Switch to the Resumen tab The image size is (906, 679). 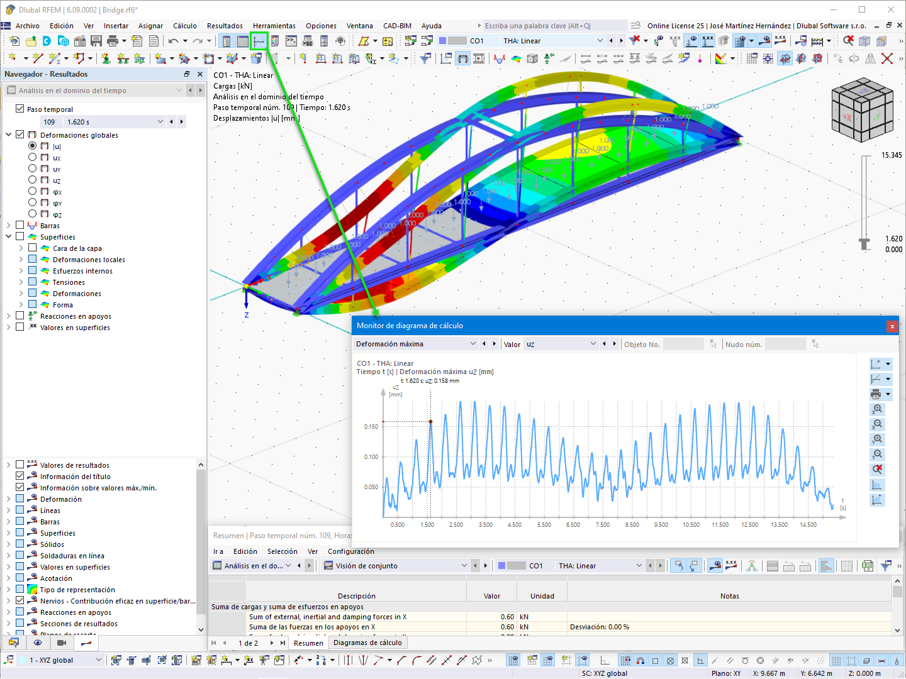(x=308, y=643)
